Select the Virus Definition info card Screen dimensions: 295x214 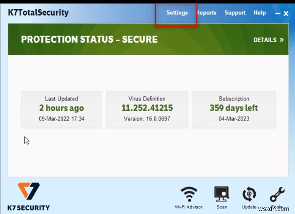pyautogui.click(x=147, y=110)
